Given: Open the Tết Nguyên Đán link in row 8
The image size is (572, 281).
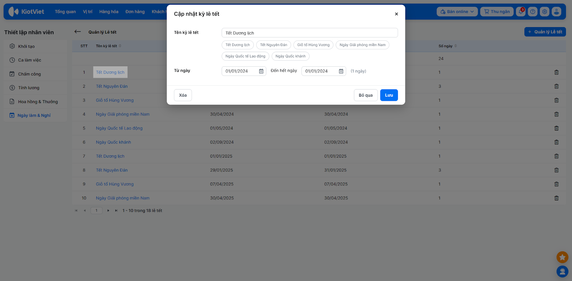Looking at the screenshot, I should tap(112, 170).
